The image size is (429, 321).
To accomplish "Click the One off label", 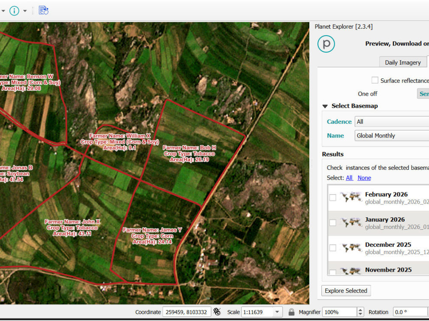I will [x=368, y=94].
